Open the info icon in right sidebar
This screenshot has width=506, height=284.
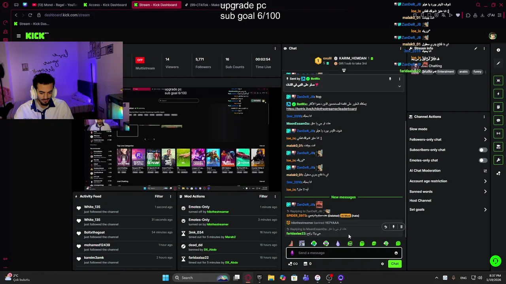tap(498, 50)
